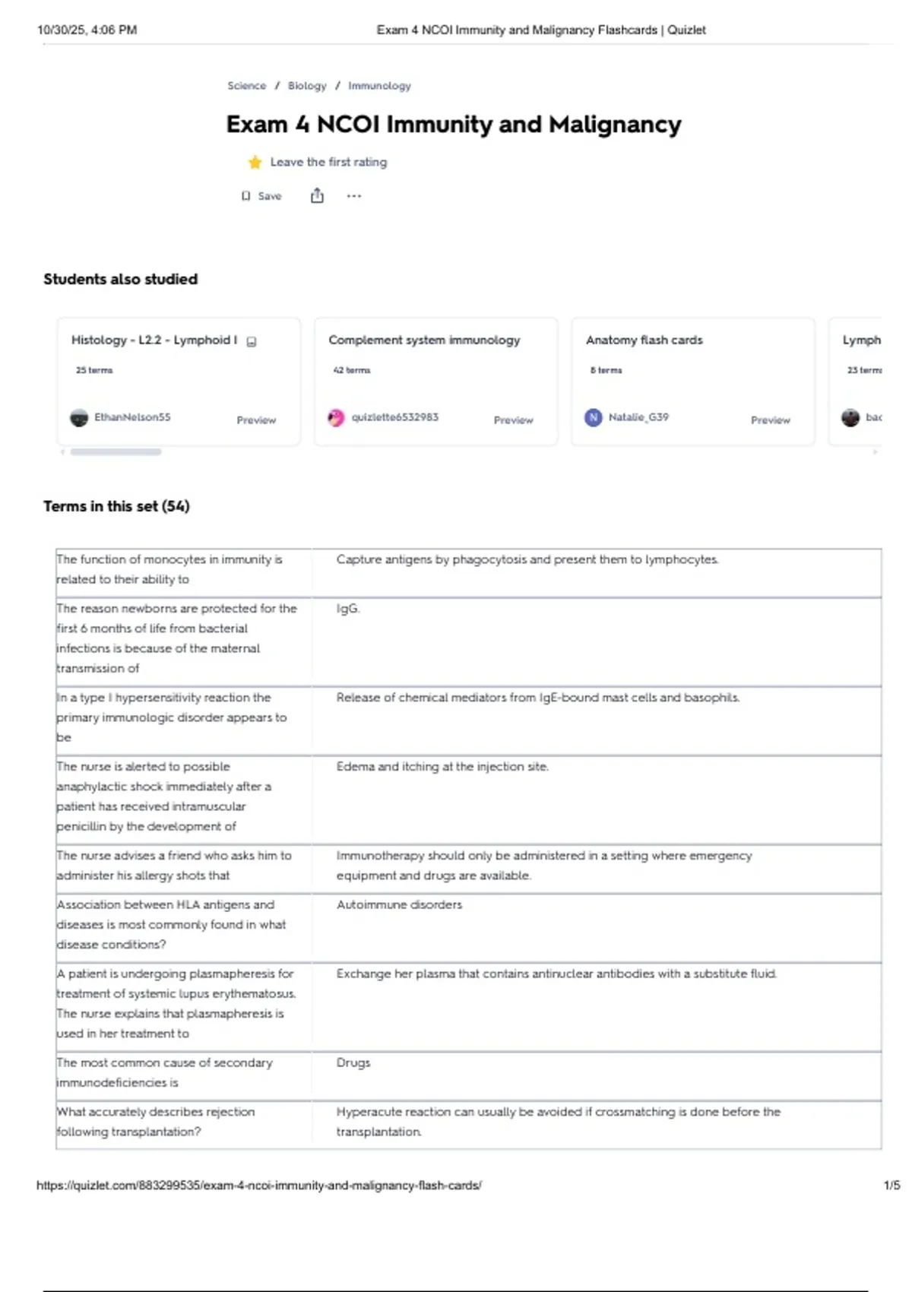Preview the Anatomy flash cards set

(771, 420)
